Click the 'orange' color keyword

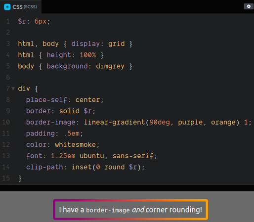pyautogui.click(x=223, y=122)
